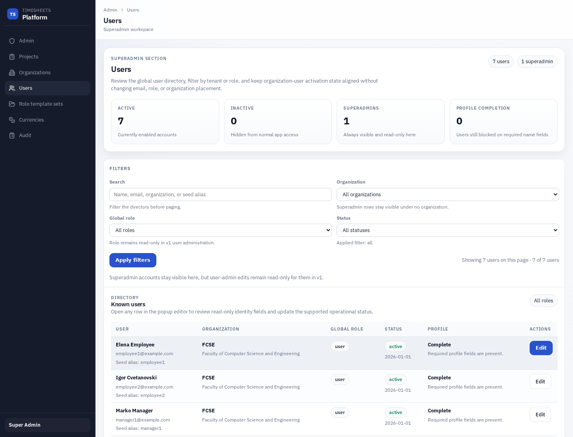Image resolution: width=573 pixels, height=437 pixels.
Task: Click the Organizations sidebar icon
Action: (x=12, y=73)
